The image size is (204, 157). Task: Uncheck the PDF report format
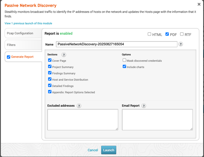tap(167, 34)
